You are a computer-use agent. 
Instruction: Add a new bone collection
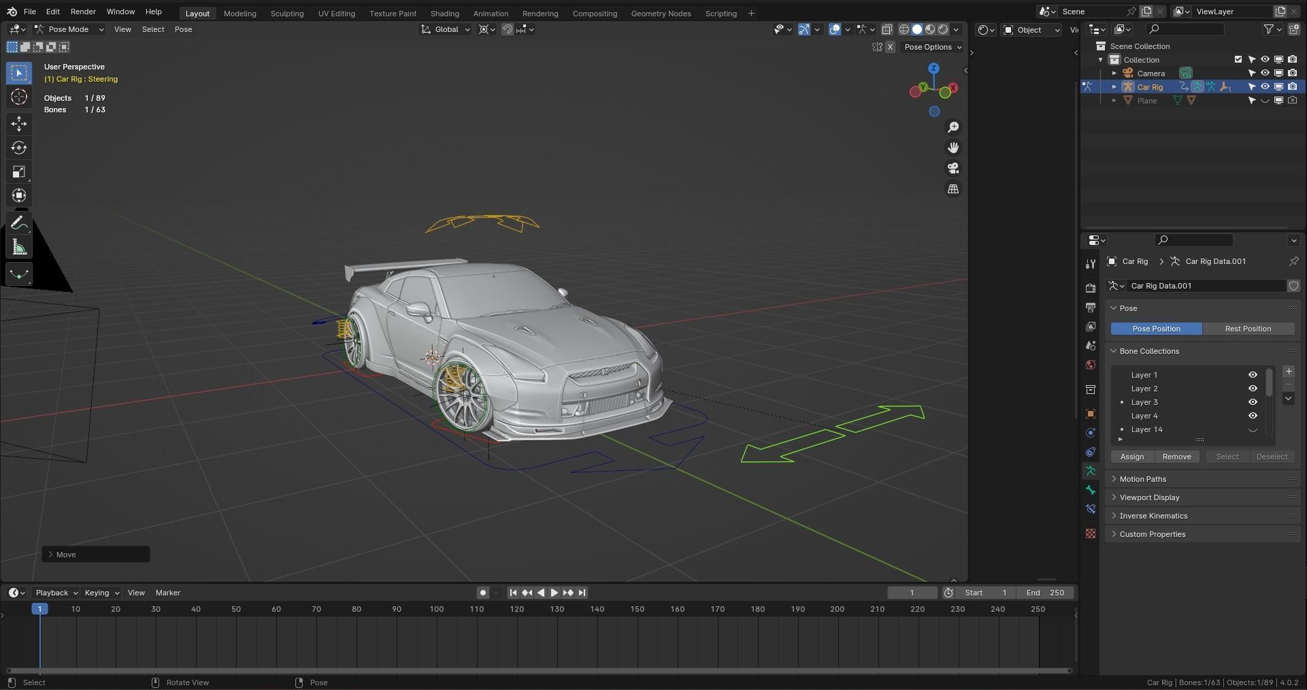1288,372
